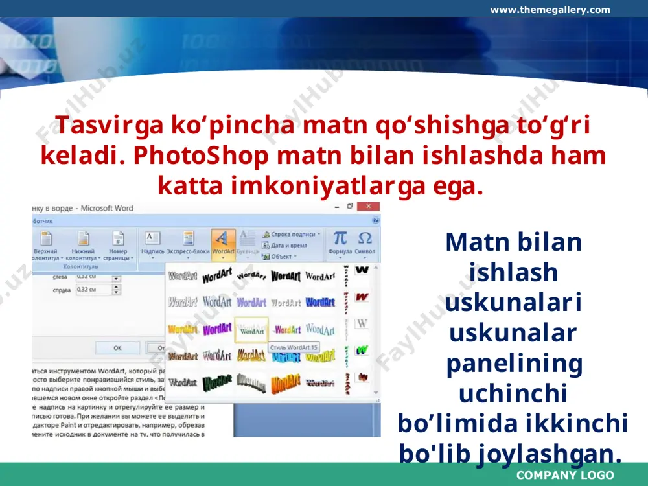
Task: Click the Номер страницы page number icon
Action: [118, 238]
